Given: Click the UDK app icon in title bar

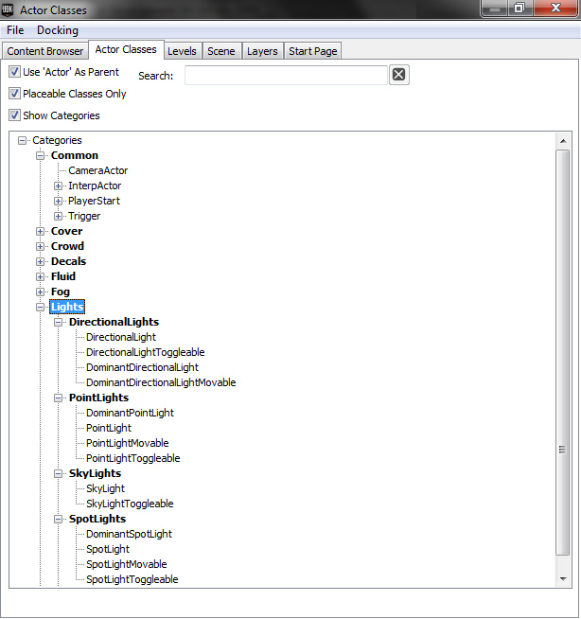Looking at the screenshot, I should point(10,10).
